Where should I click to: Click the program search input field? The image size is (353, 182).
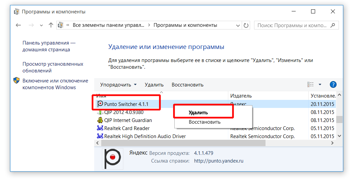(292, 25)
